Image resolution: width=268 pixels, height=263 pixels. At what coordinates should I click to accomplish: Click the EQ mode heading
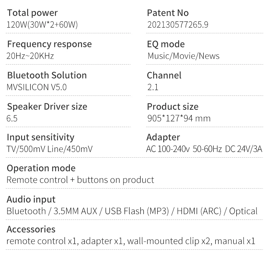click(166, 44)
